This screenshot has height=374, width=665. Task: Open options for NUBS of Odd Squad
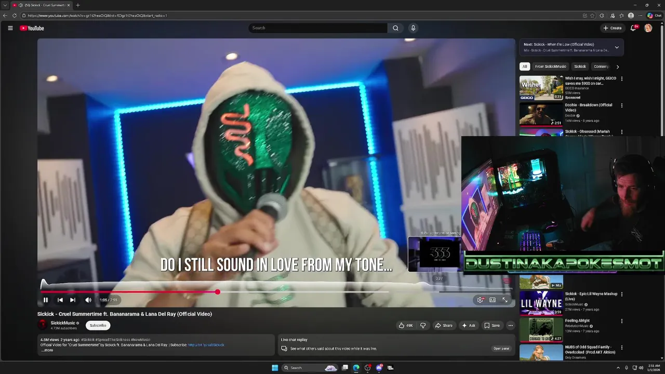[x=622, y=348]
